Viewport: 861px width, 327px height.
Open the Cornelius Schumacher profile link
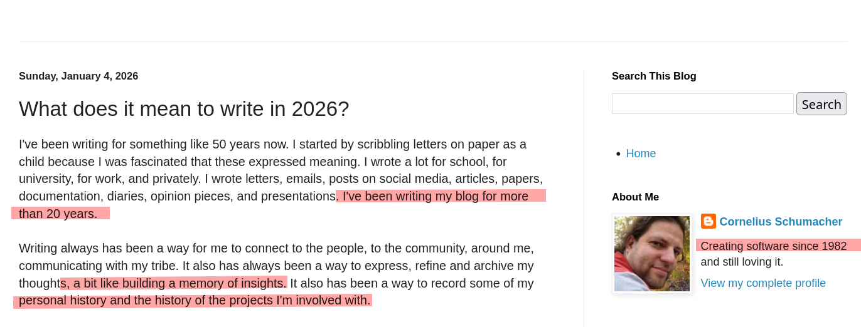coord(781,222)
